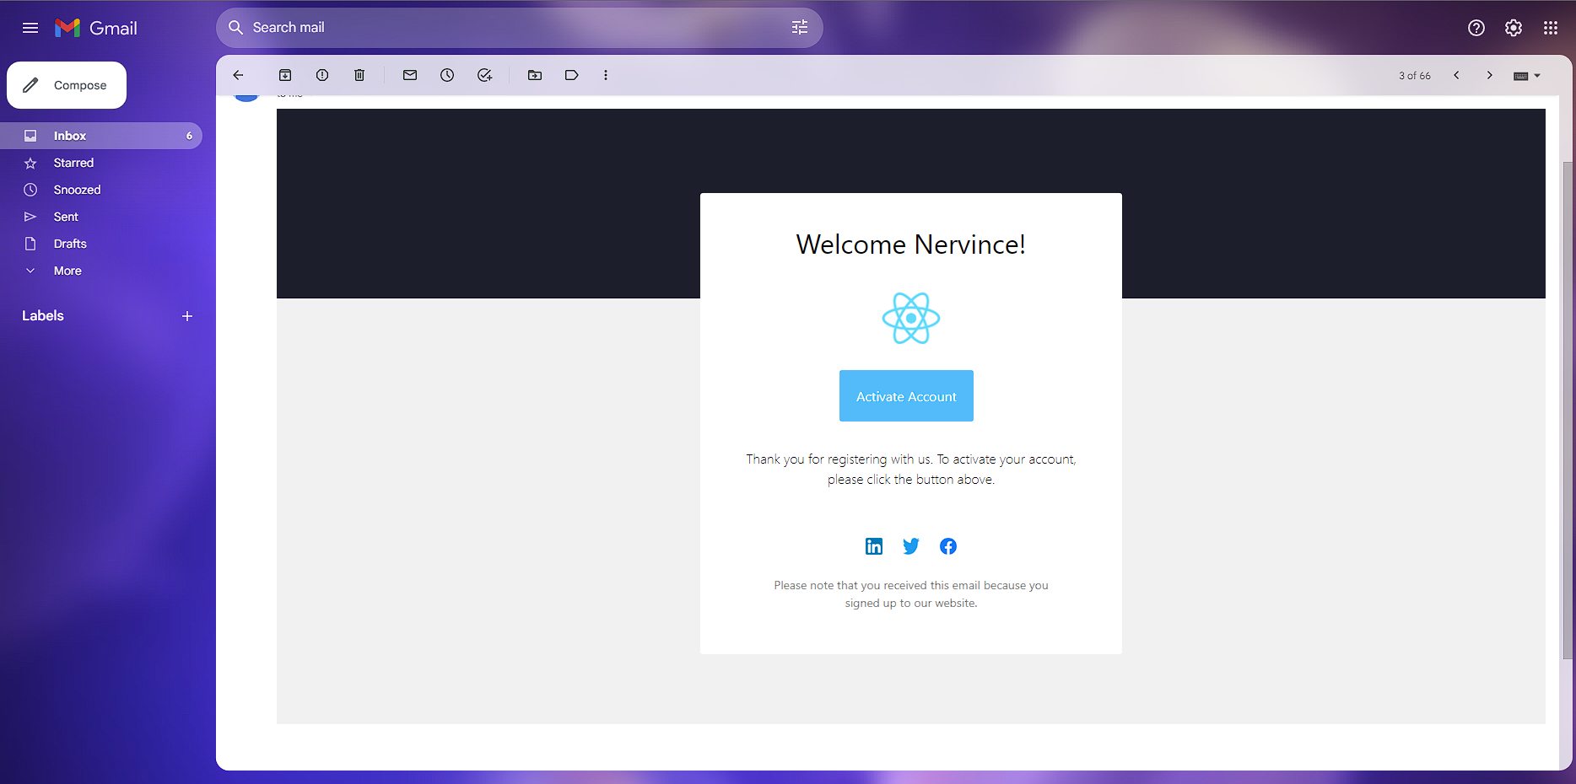Screen dimensions: 1576x784
Task: Go to the newer email arrow
Action: [x=1456, y=75]
